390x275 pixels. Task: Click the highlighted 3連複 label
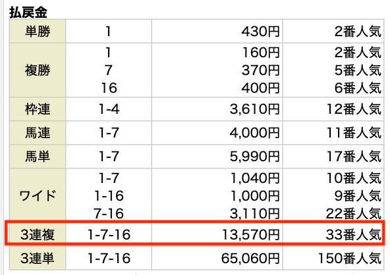(x=38, y=234)
